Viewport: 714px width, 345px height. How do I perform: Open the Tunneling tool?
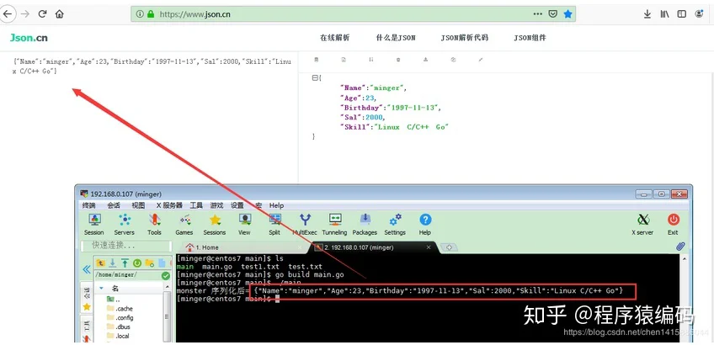(x=335, y=225)
